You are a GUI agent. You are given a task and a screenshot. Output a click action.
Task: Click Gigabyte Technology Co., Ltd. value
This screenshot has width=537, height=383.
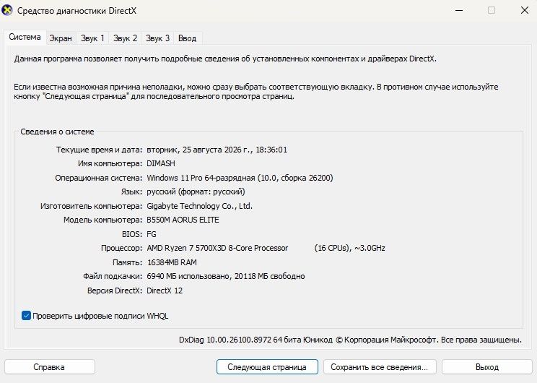199,206
